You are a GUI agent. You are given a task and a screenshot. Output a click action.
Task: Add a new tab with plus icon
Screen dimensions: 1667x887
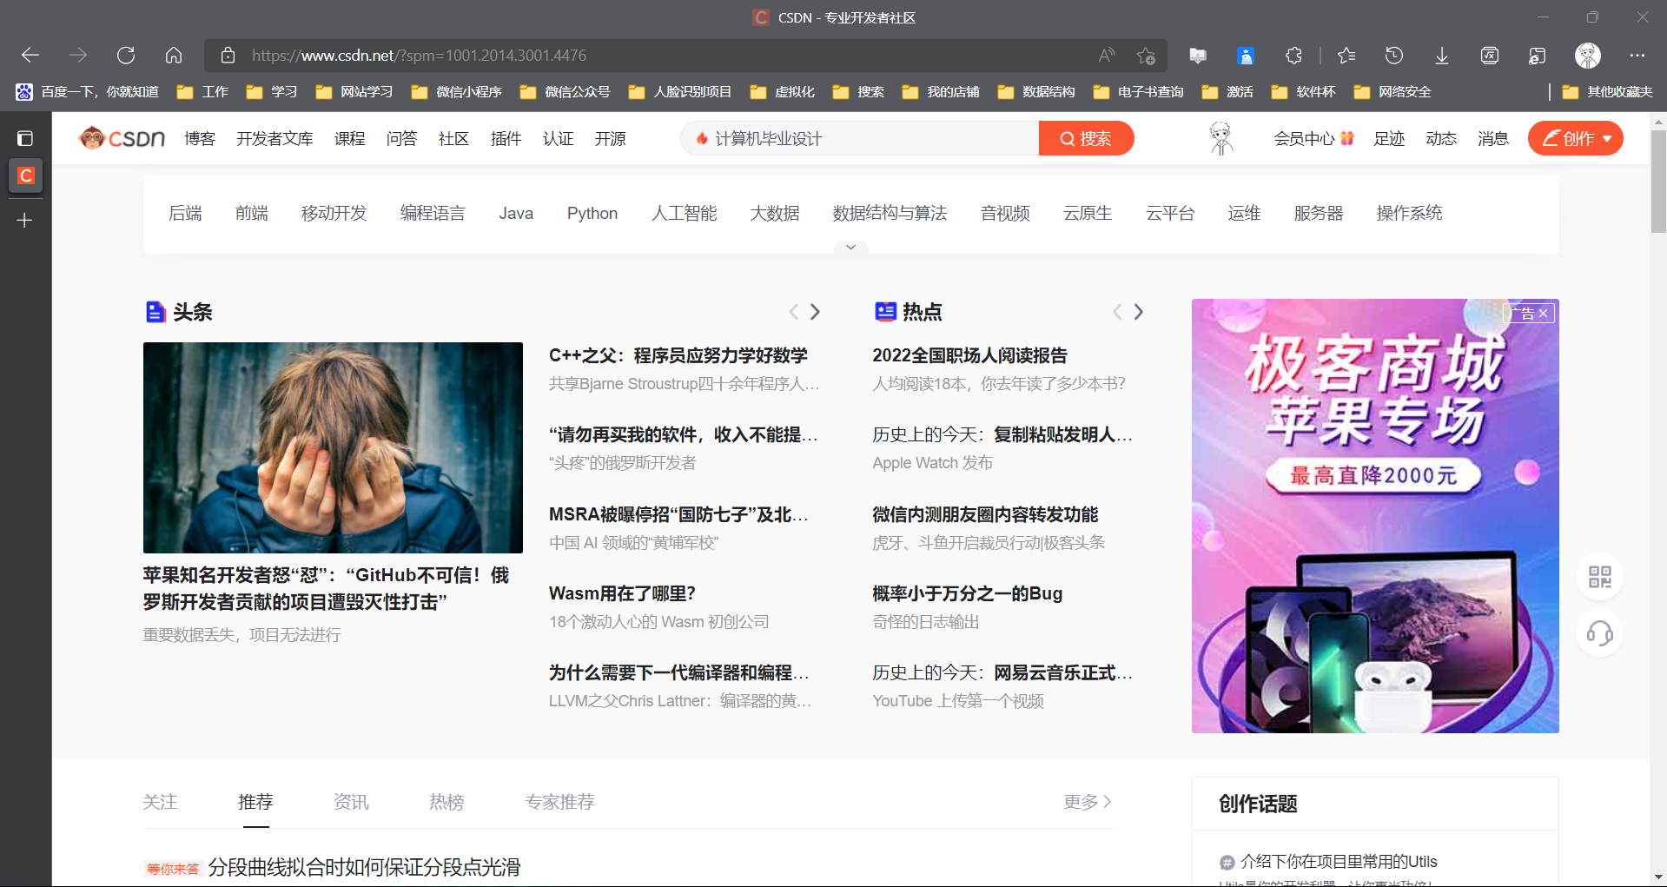pyautogui.click(x=25, y=221)
